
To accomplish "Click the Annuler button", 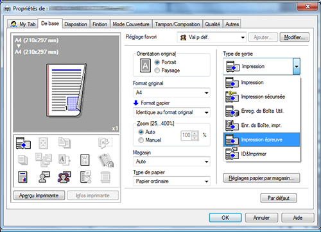I will click(x=261, y=218).
